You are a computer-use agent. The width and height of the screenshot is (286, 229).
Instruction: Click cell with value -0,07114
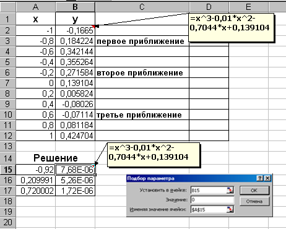(x=75, y=114)
